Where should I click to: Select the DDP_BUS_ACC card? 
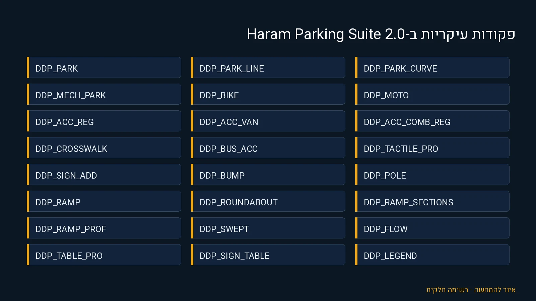[268, 148]
